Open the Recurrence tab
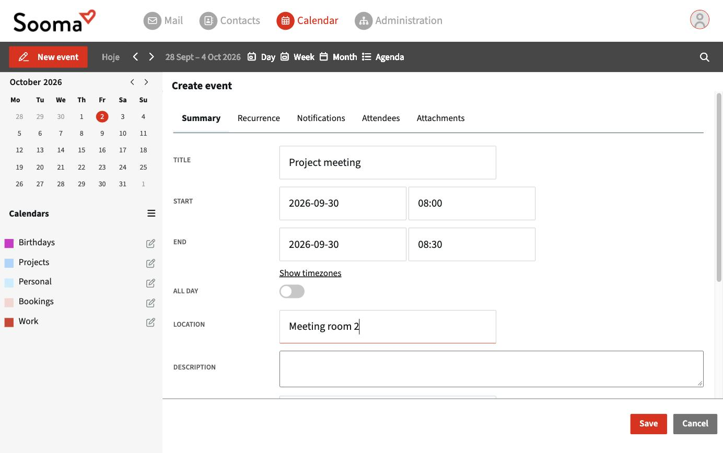Screen dimensions: 723x453 (x=259, y=118)
